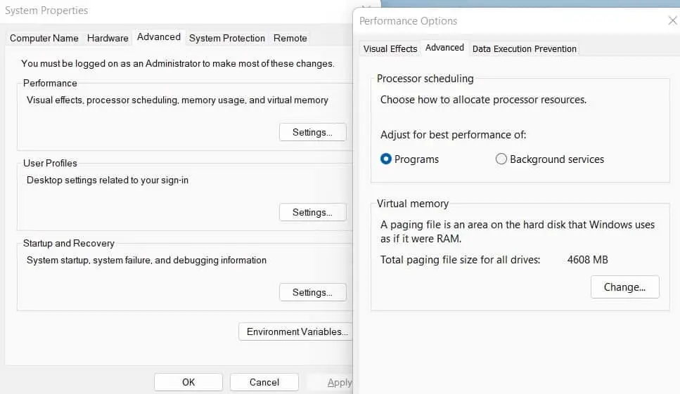Click User Profiles Settings button

[x=312, y=212]
